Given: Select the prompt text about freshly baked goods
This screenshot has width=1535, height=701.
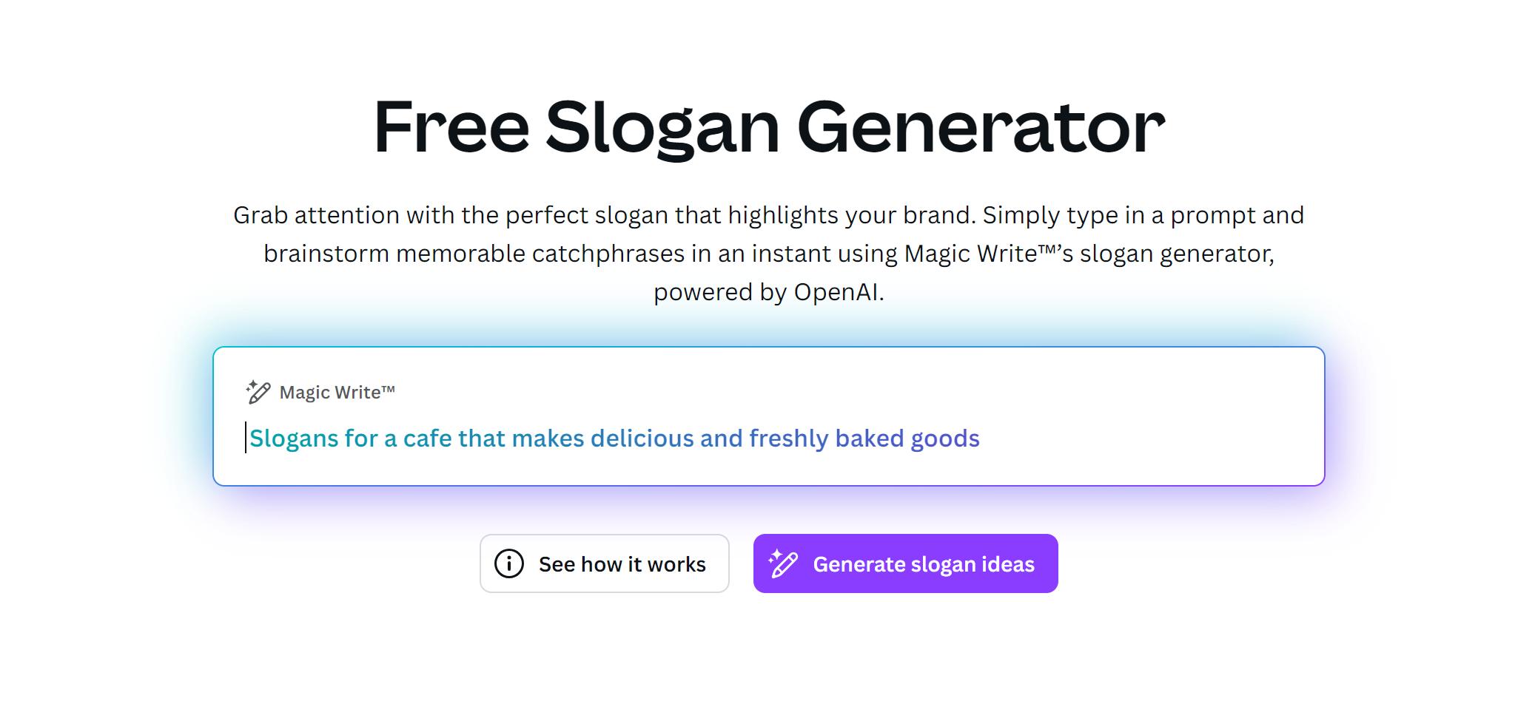Looking at the screenshot, I should [x=614, y=438].
